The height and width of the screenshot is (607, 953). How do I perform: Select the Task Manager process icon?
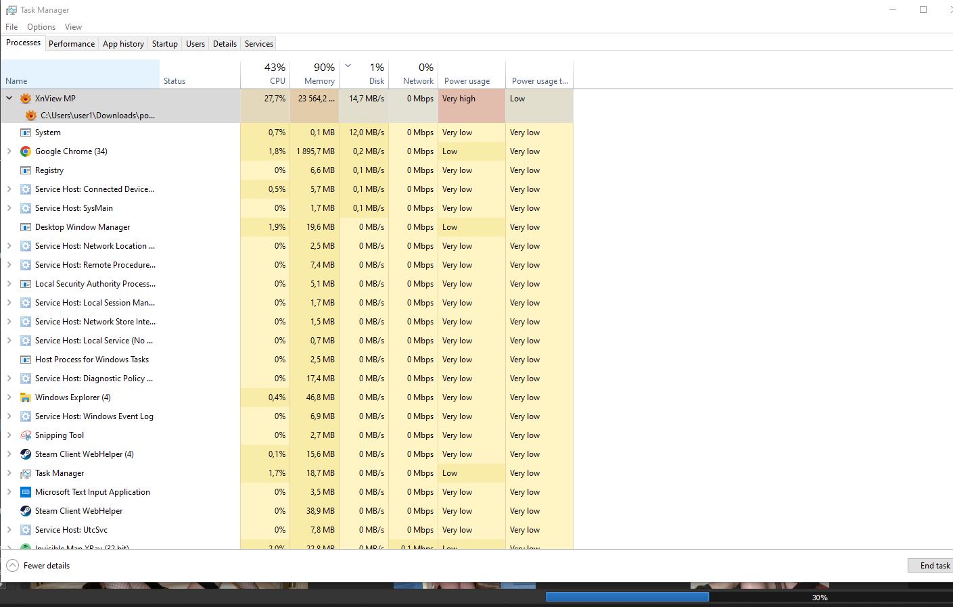click(x=26, y=473)
